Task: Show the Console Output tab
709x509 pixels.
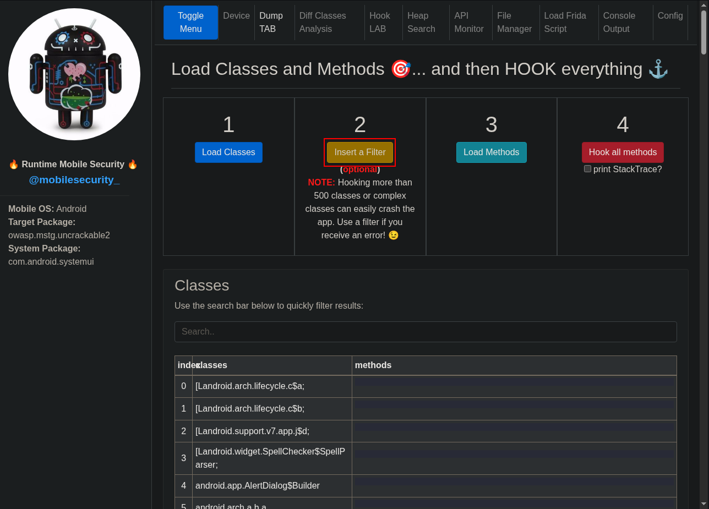Action: 619,23
